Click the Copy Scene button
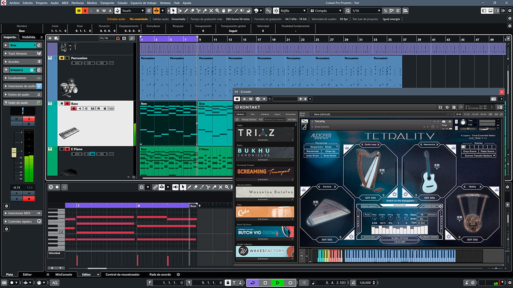The height and width of the screenshot is (288, 513). [469, 151]
